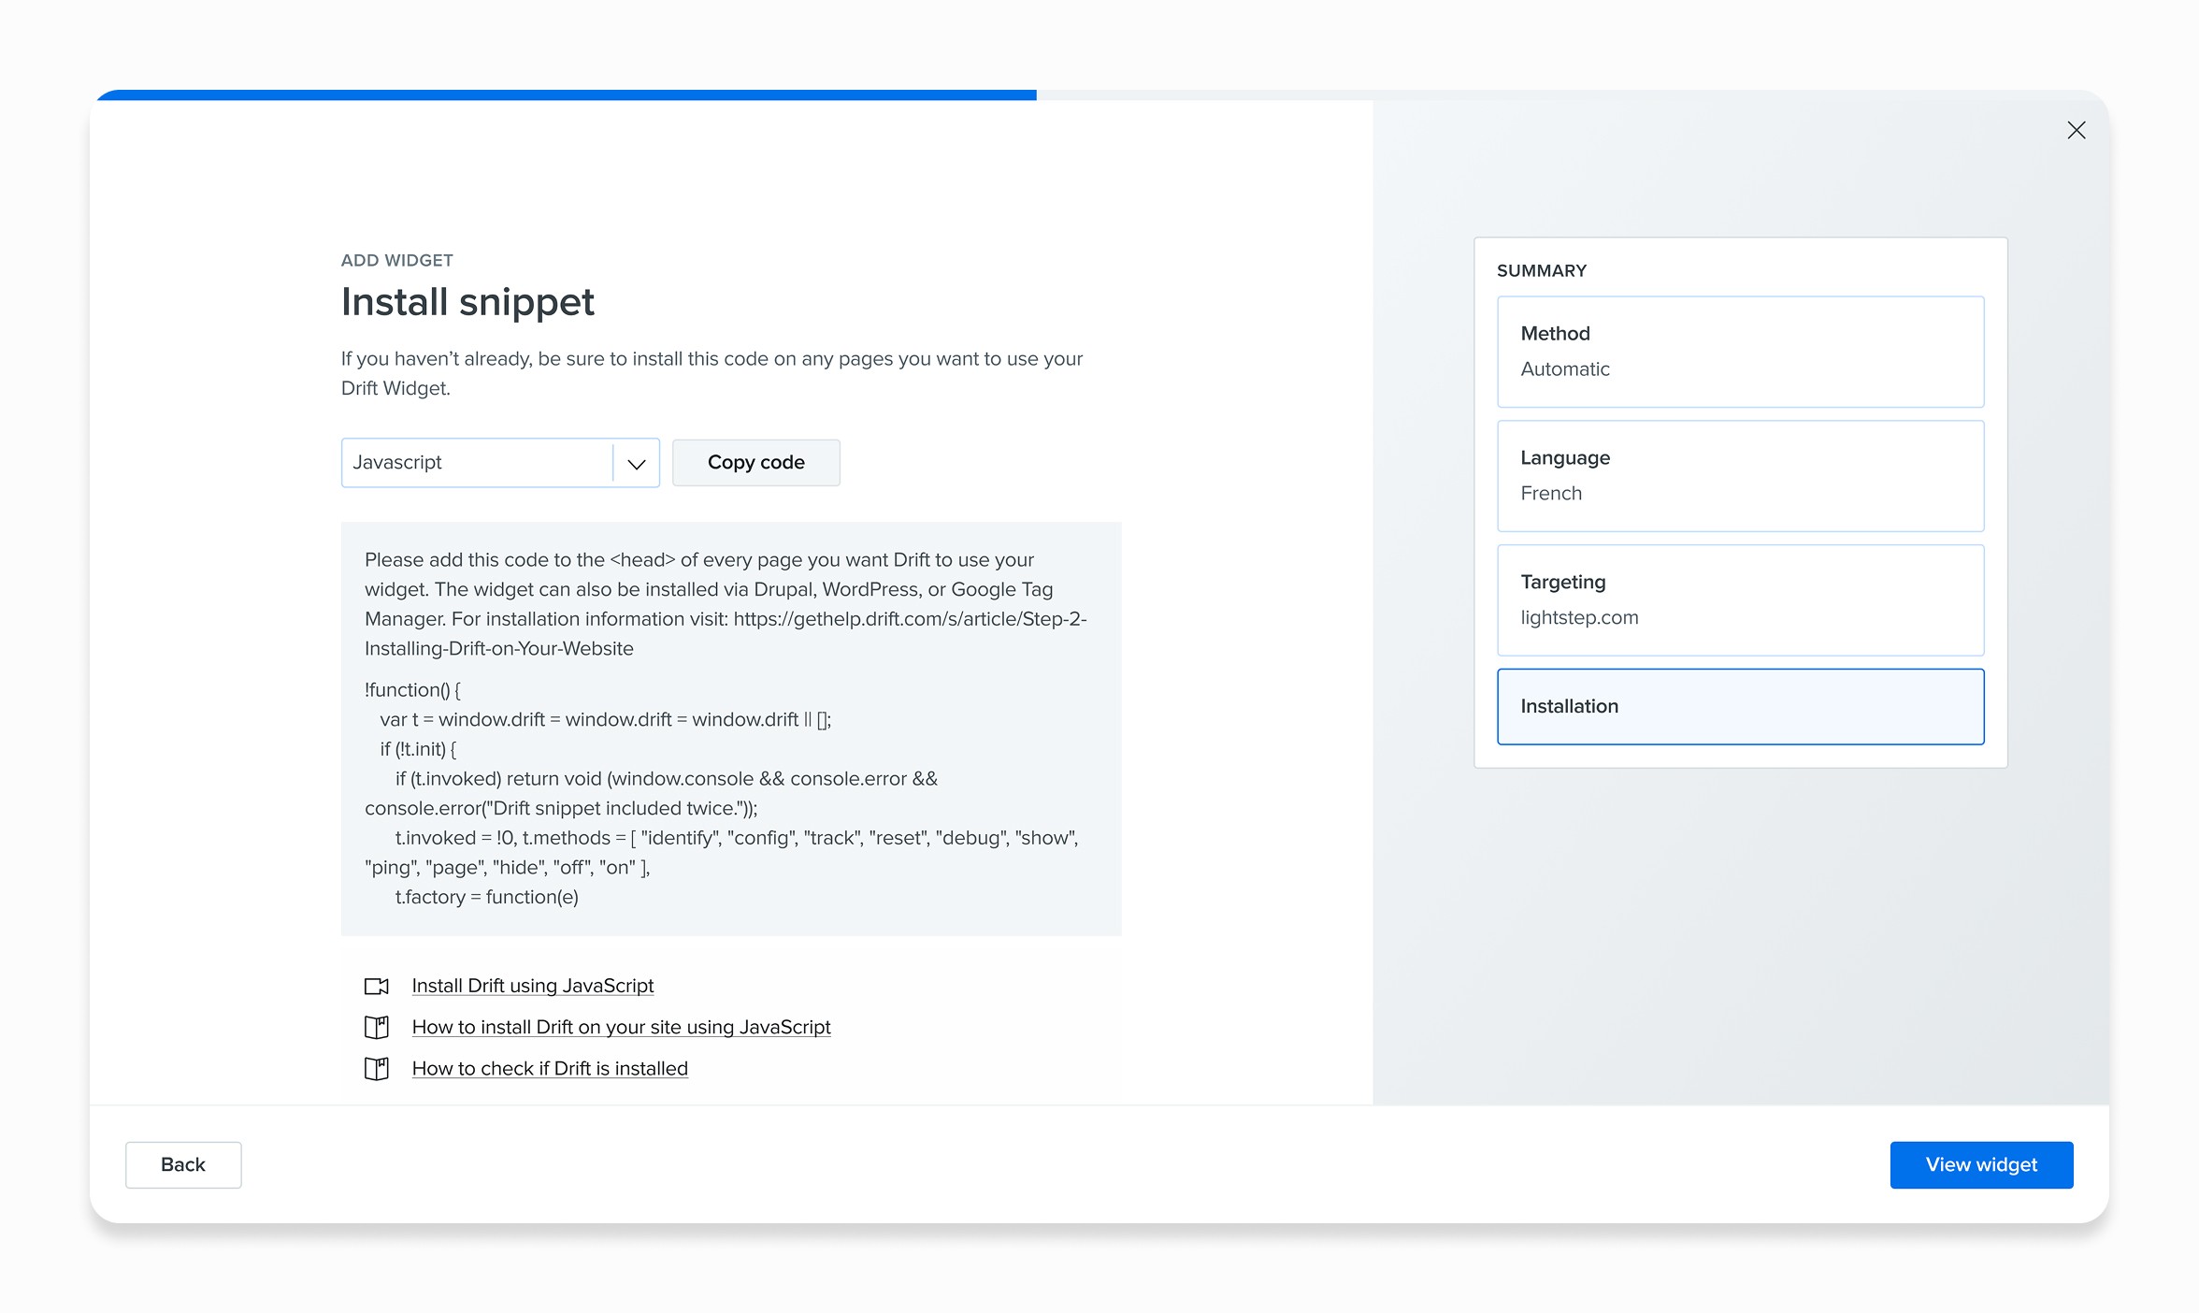This screenshot has width=2199, height=1313.
Task: Click book icon beside check installation link
Action: 376,1069
